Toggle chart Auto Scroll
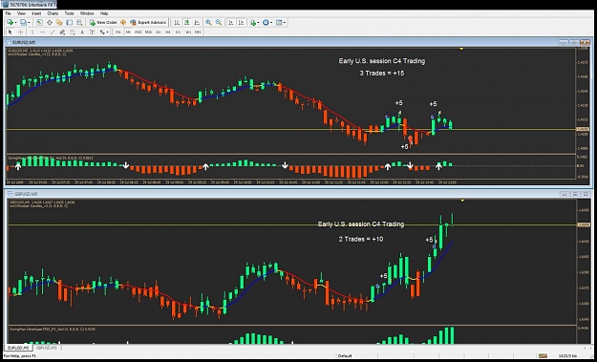The image size is (597, 362). (231, 23)
